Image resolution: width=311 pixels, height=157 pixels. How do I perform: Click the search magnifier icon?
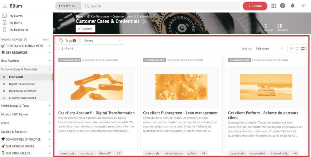tap(87, 6)
